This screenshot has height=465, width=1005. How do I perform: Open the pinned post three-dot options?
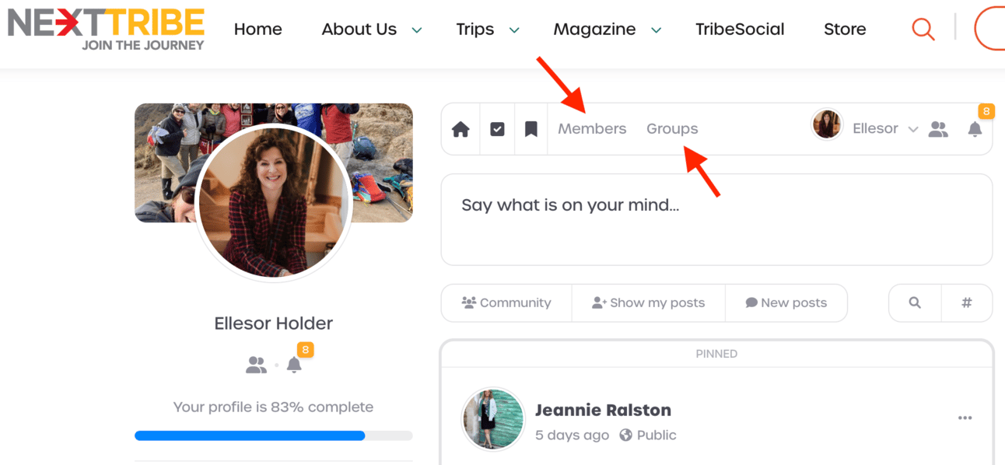click(965, 418)
